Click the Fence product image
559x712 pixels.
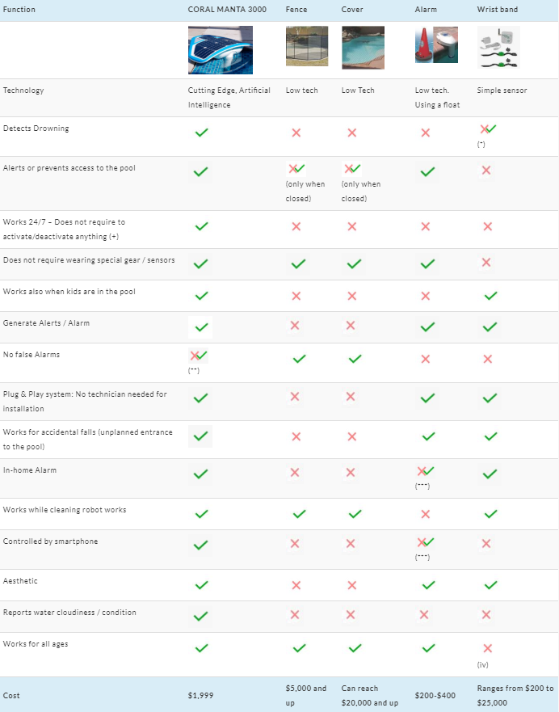(307, 46)
